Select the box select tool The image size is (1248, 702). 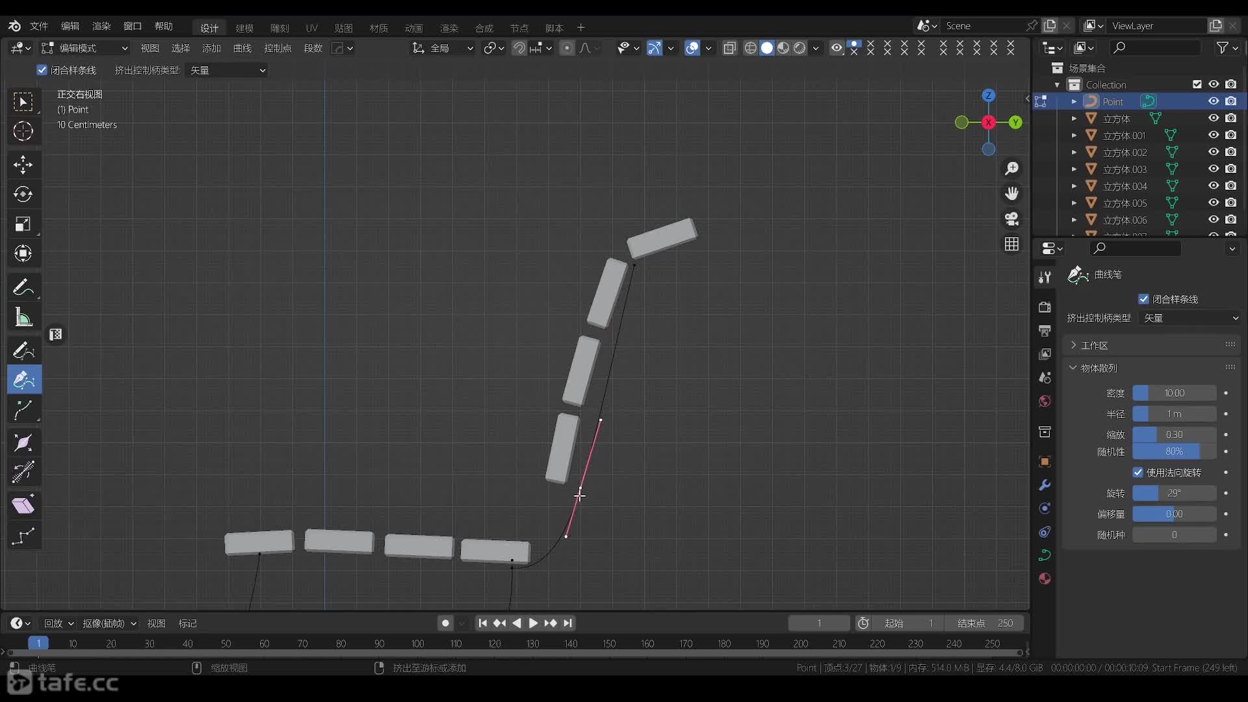[23, 102]
